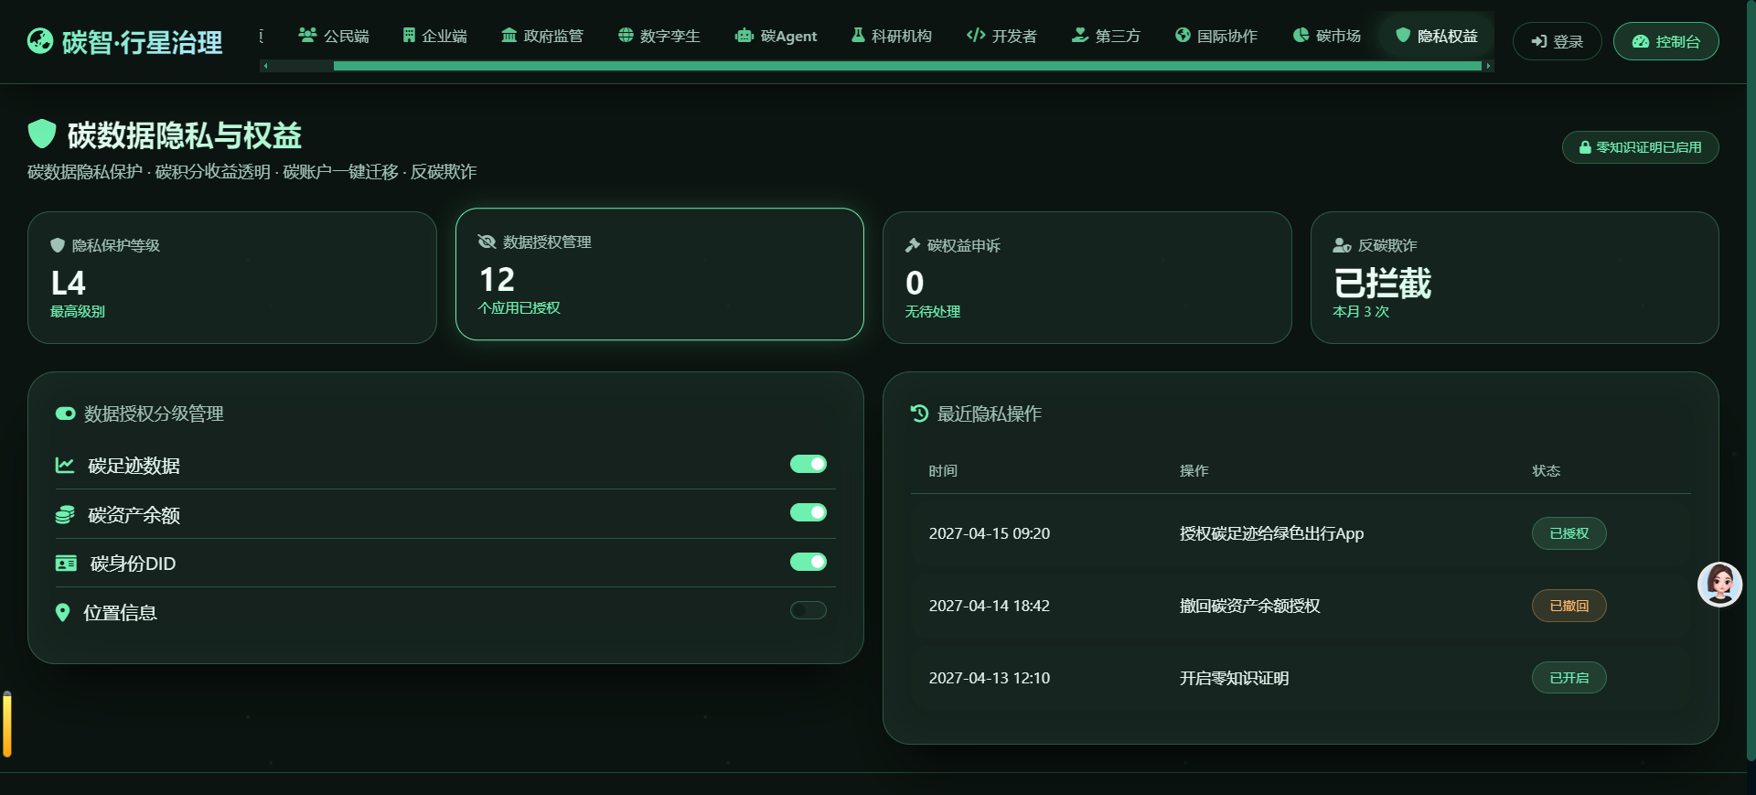Click the shield icon in 隐私保护等级 card

(x=58, y=245)
